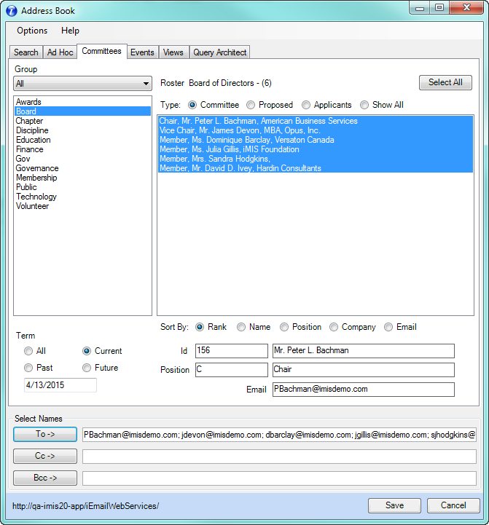Click the Bcc -> button
Viewport: 489px width, 525px height.
click(x=45, y=478)
